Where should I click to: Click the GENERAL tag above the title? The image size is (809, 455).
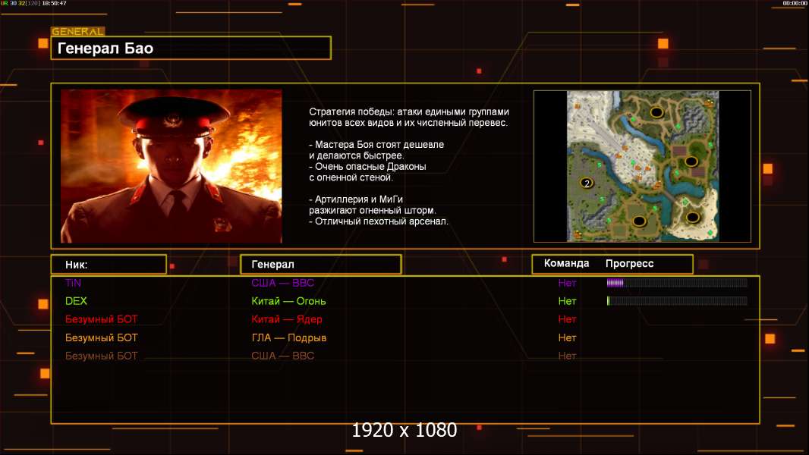pos(77,32)
